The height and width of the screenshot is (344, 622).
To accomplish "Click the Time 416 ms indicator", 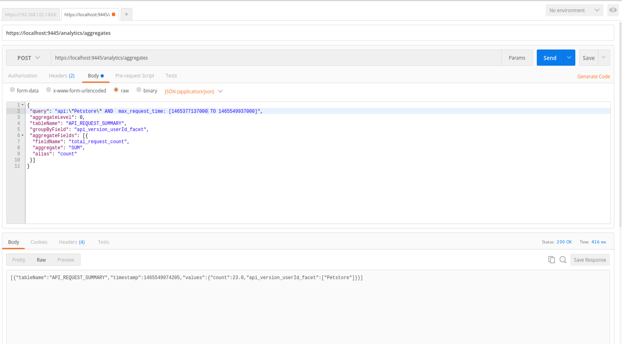I will (x=593, y=242).
